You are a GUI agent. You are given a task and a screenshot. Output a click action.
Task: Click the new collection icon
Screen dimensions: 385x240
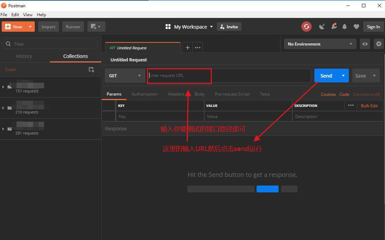click(91, 70)
